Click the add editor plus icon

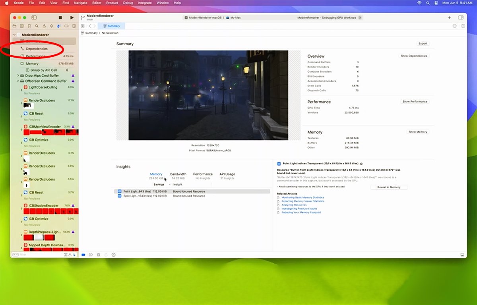[x=450, y=17]
